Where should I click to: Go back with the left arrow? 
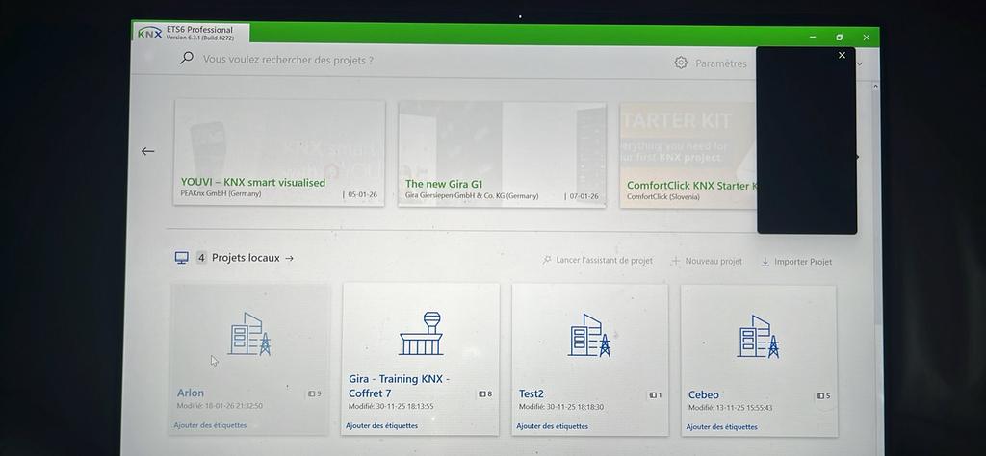(x=147, y=151)
